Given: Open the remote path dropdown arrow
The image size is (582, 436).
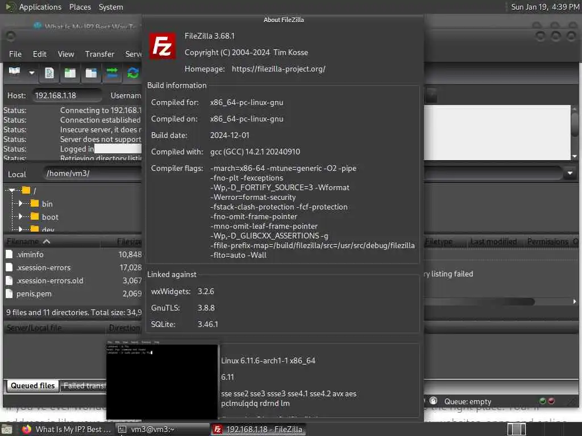Looking at the screenshot, I should 569,173.
